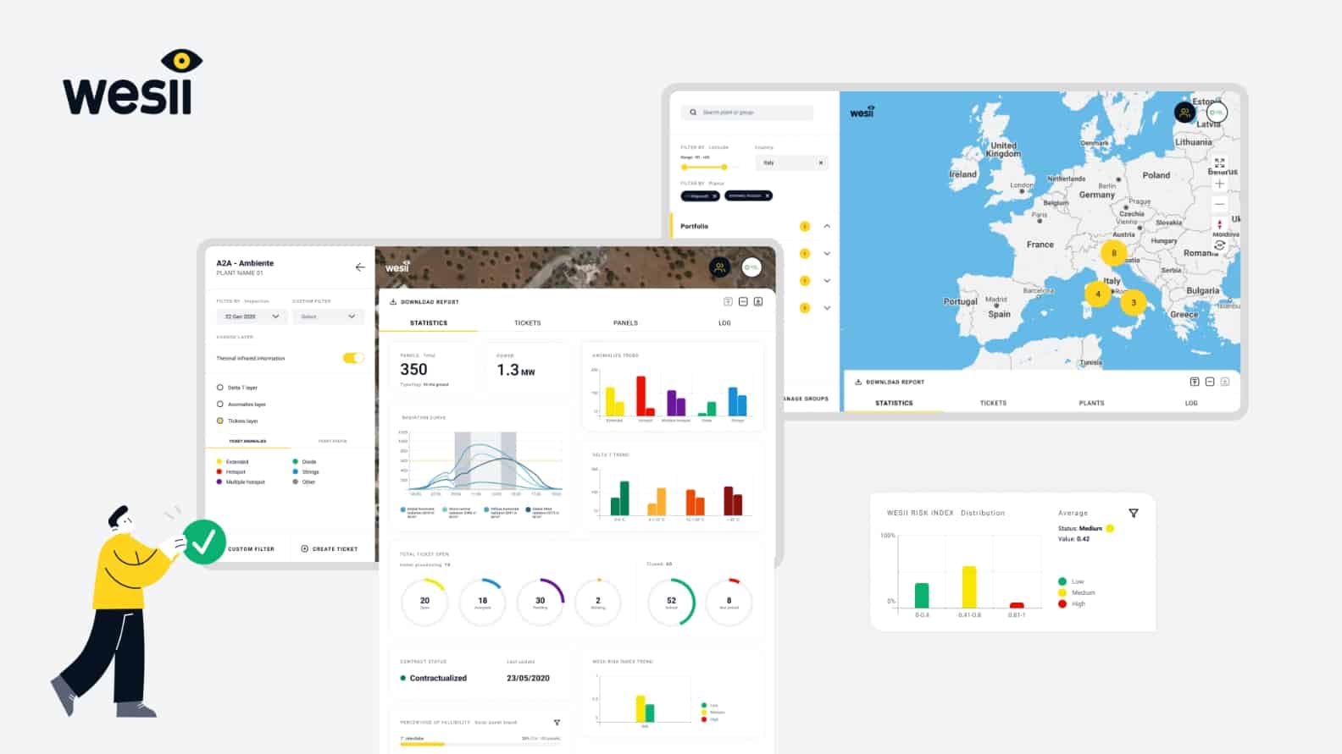Viewport: 1342px width, 754px height.
Task: Clear the Italy country filter
Action: coord(820,163)
